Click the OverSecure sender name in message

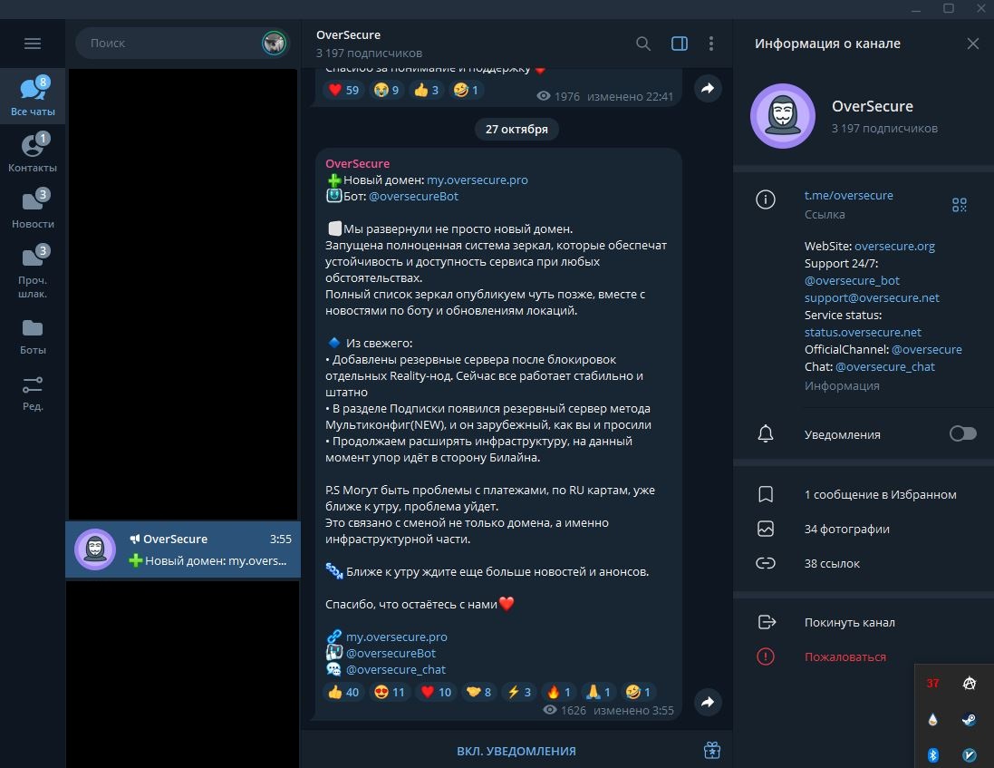(358, 163)
